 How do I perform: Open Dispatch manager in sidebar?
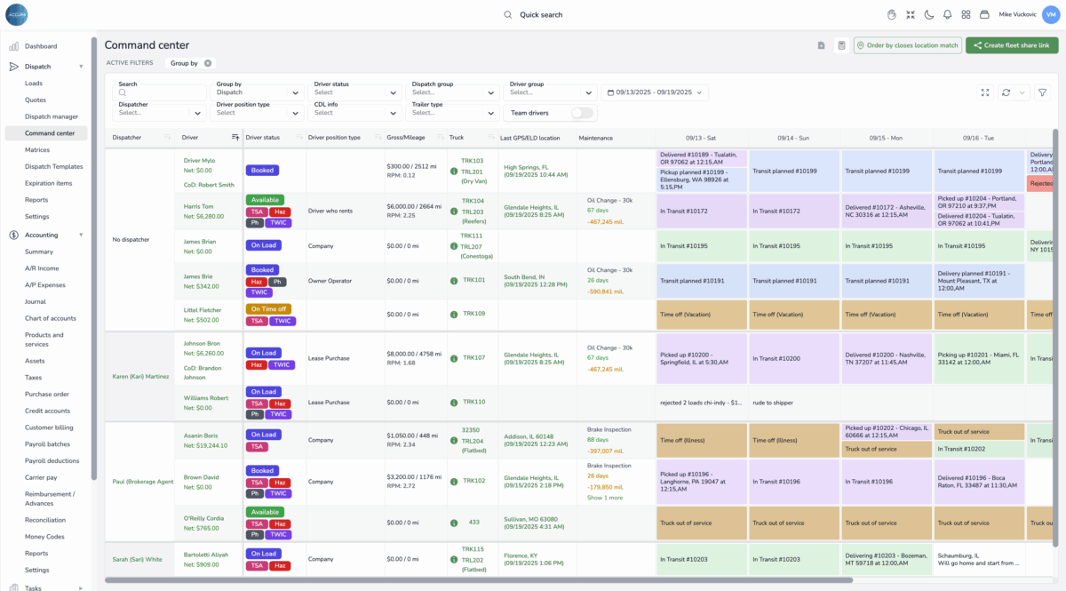point(52,116)
